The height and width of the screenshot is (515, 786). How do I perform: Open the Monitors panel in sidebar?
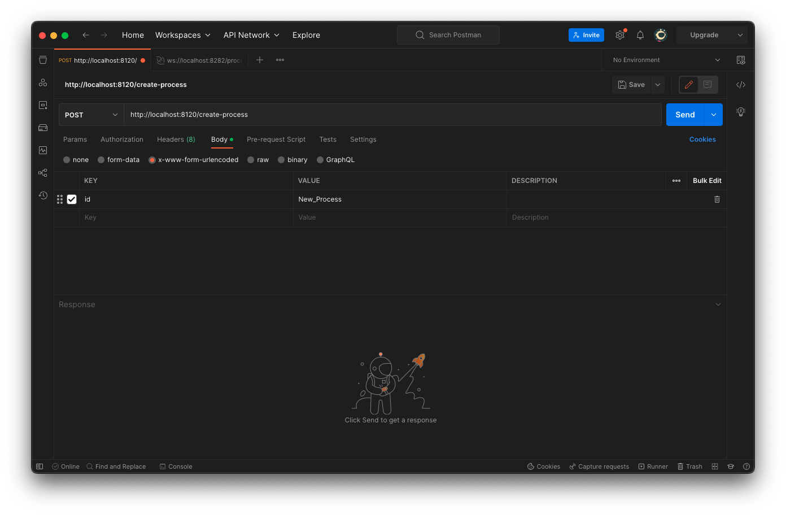point(42,150)
